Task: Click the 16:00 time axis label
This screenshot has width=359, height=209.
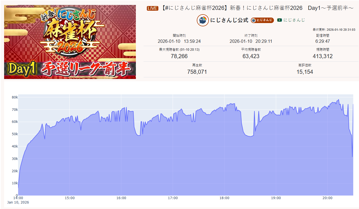Action: (x=121, y=198)
